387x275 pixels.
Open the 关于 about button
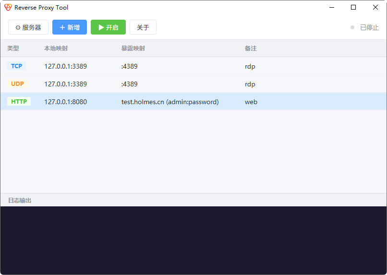click(143, 27)
